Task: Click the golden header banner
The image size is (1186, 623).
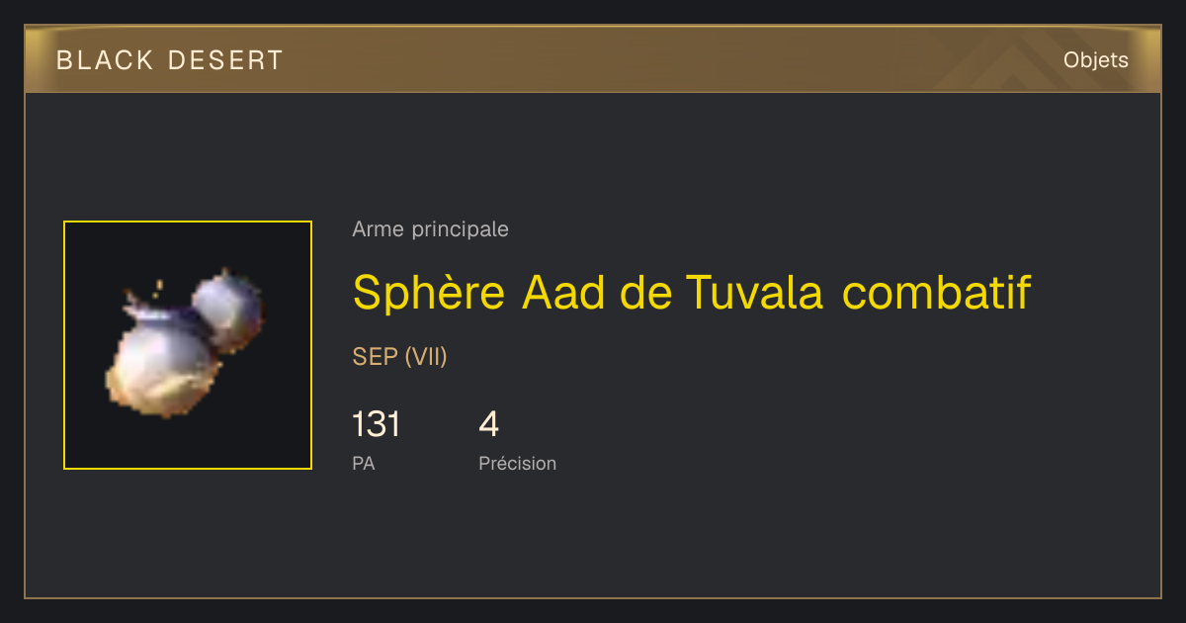Action: (593, 59)
